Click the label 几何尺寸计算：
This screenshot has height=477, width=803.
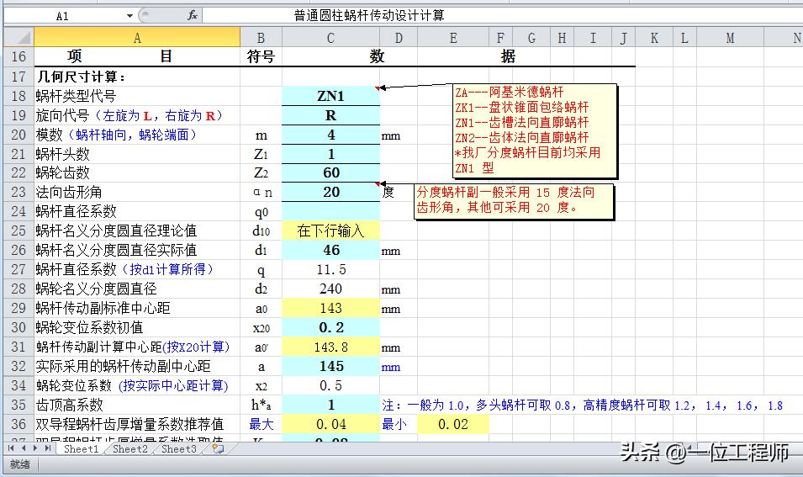[81, 77]
